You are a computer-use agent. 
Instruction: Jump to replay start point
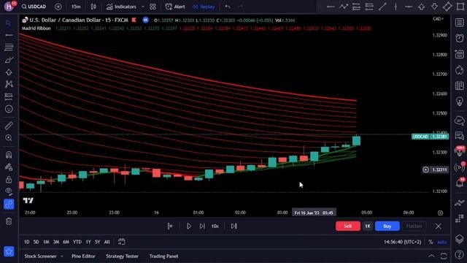coord(170,226)
